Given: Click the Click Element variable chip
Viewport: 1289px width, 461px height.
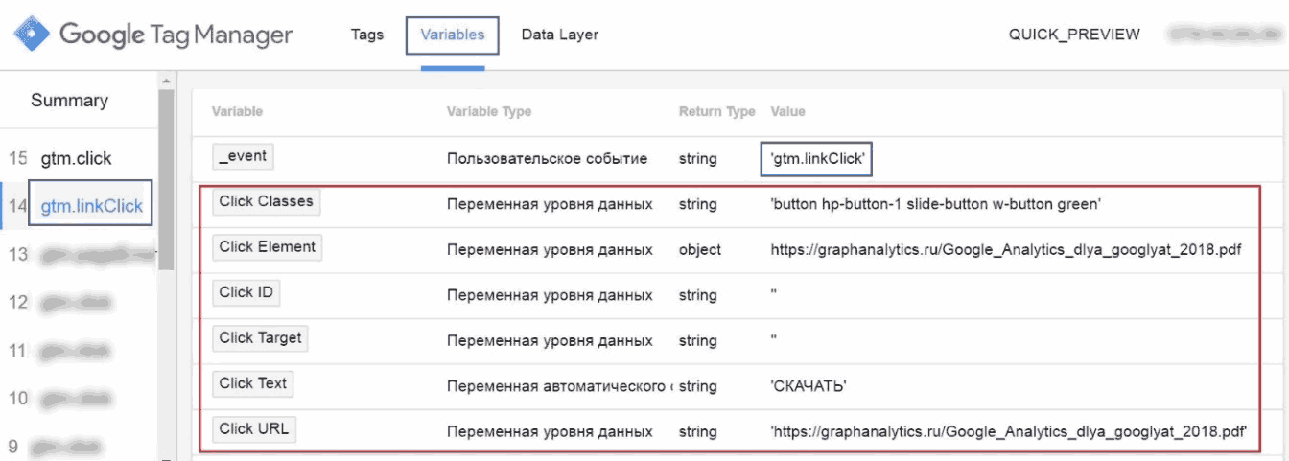Looking at the screenshot, I should coord(267,246).
